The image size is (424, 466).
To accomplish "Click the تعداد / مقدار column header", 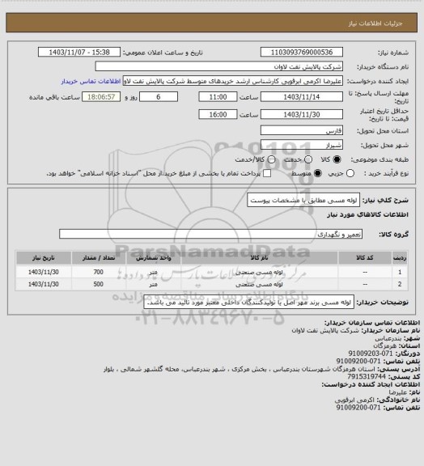I will coord(99,257).
